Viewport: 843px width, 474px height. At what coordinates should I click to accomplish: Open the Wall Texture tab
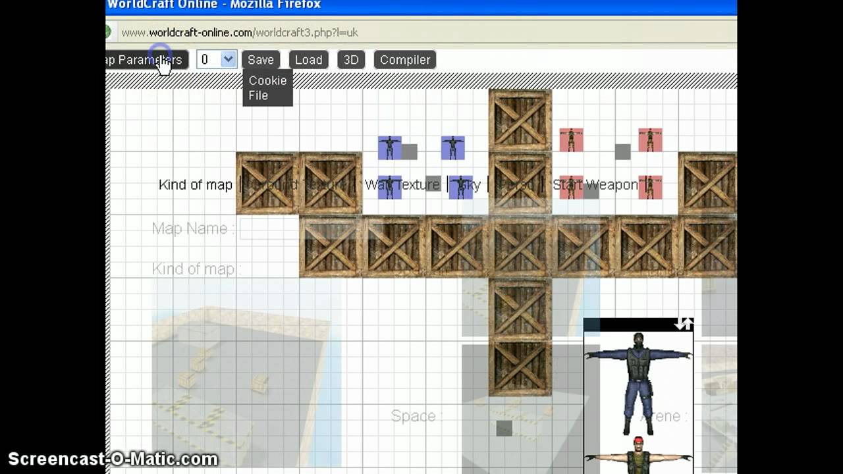(x=402, y=185)
